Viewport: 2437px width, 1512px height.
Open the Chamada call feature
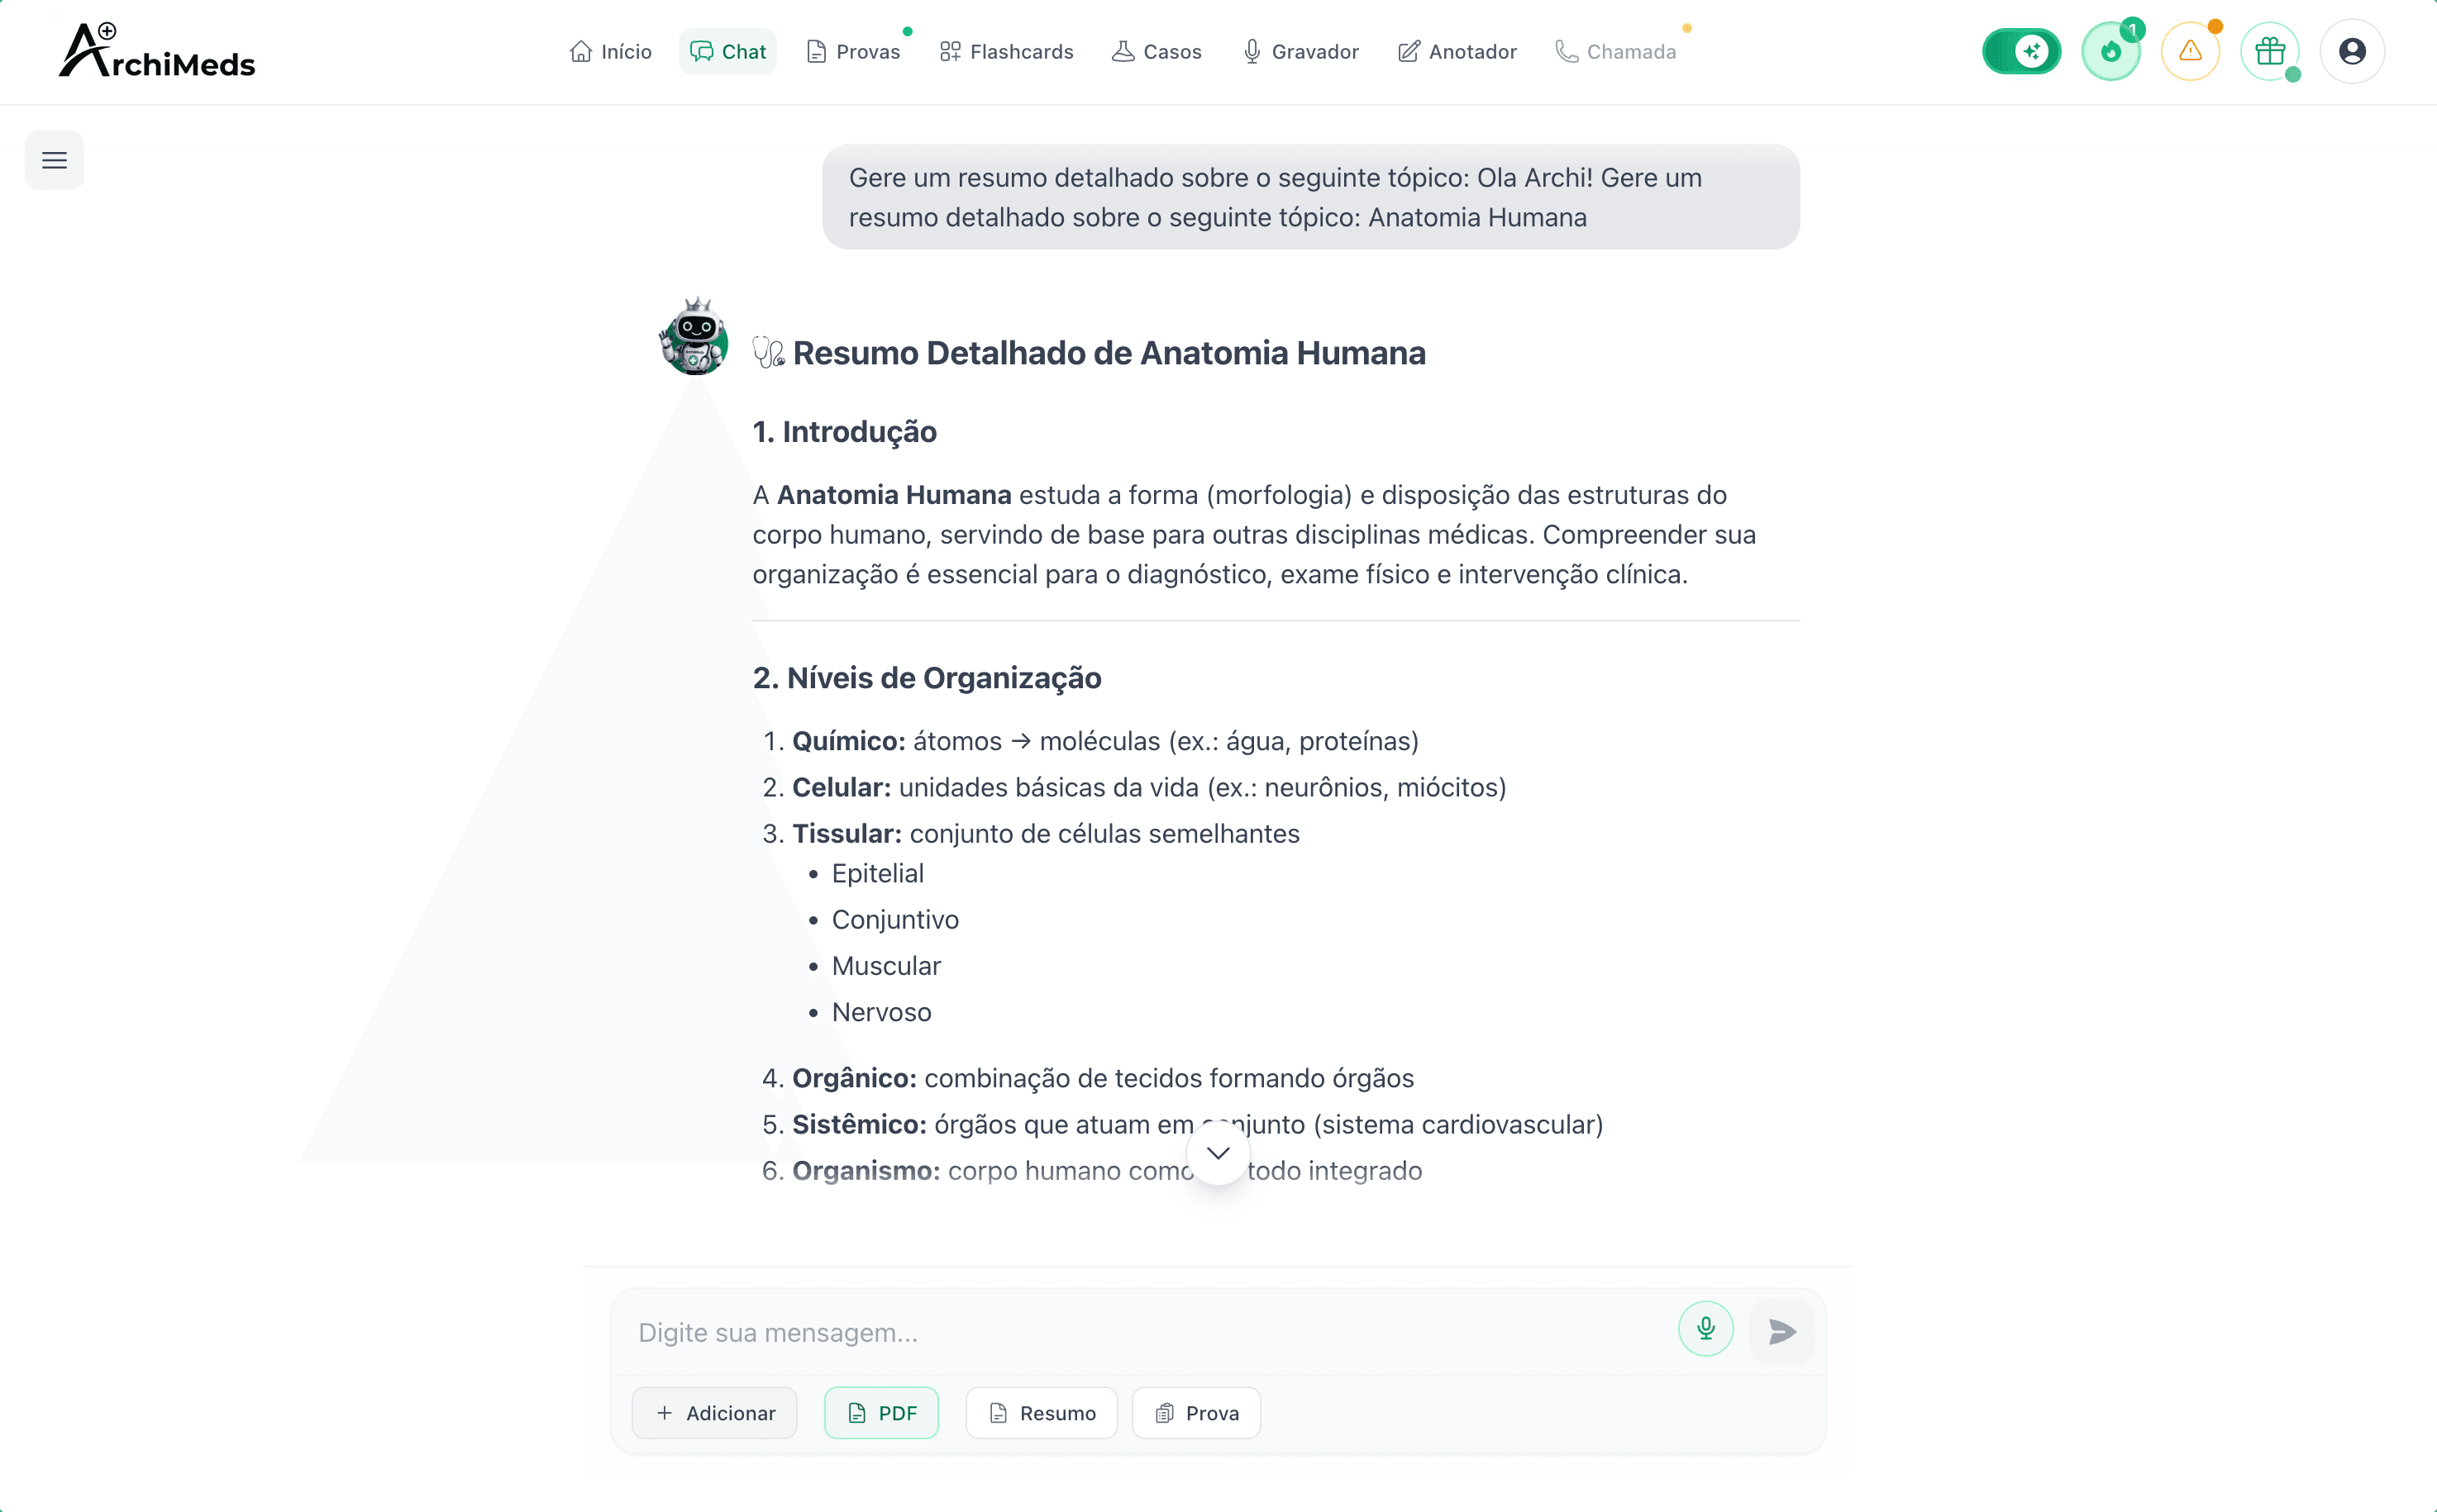tap(1615, 51)
